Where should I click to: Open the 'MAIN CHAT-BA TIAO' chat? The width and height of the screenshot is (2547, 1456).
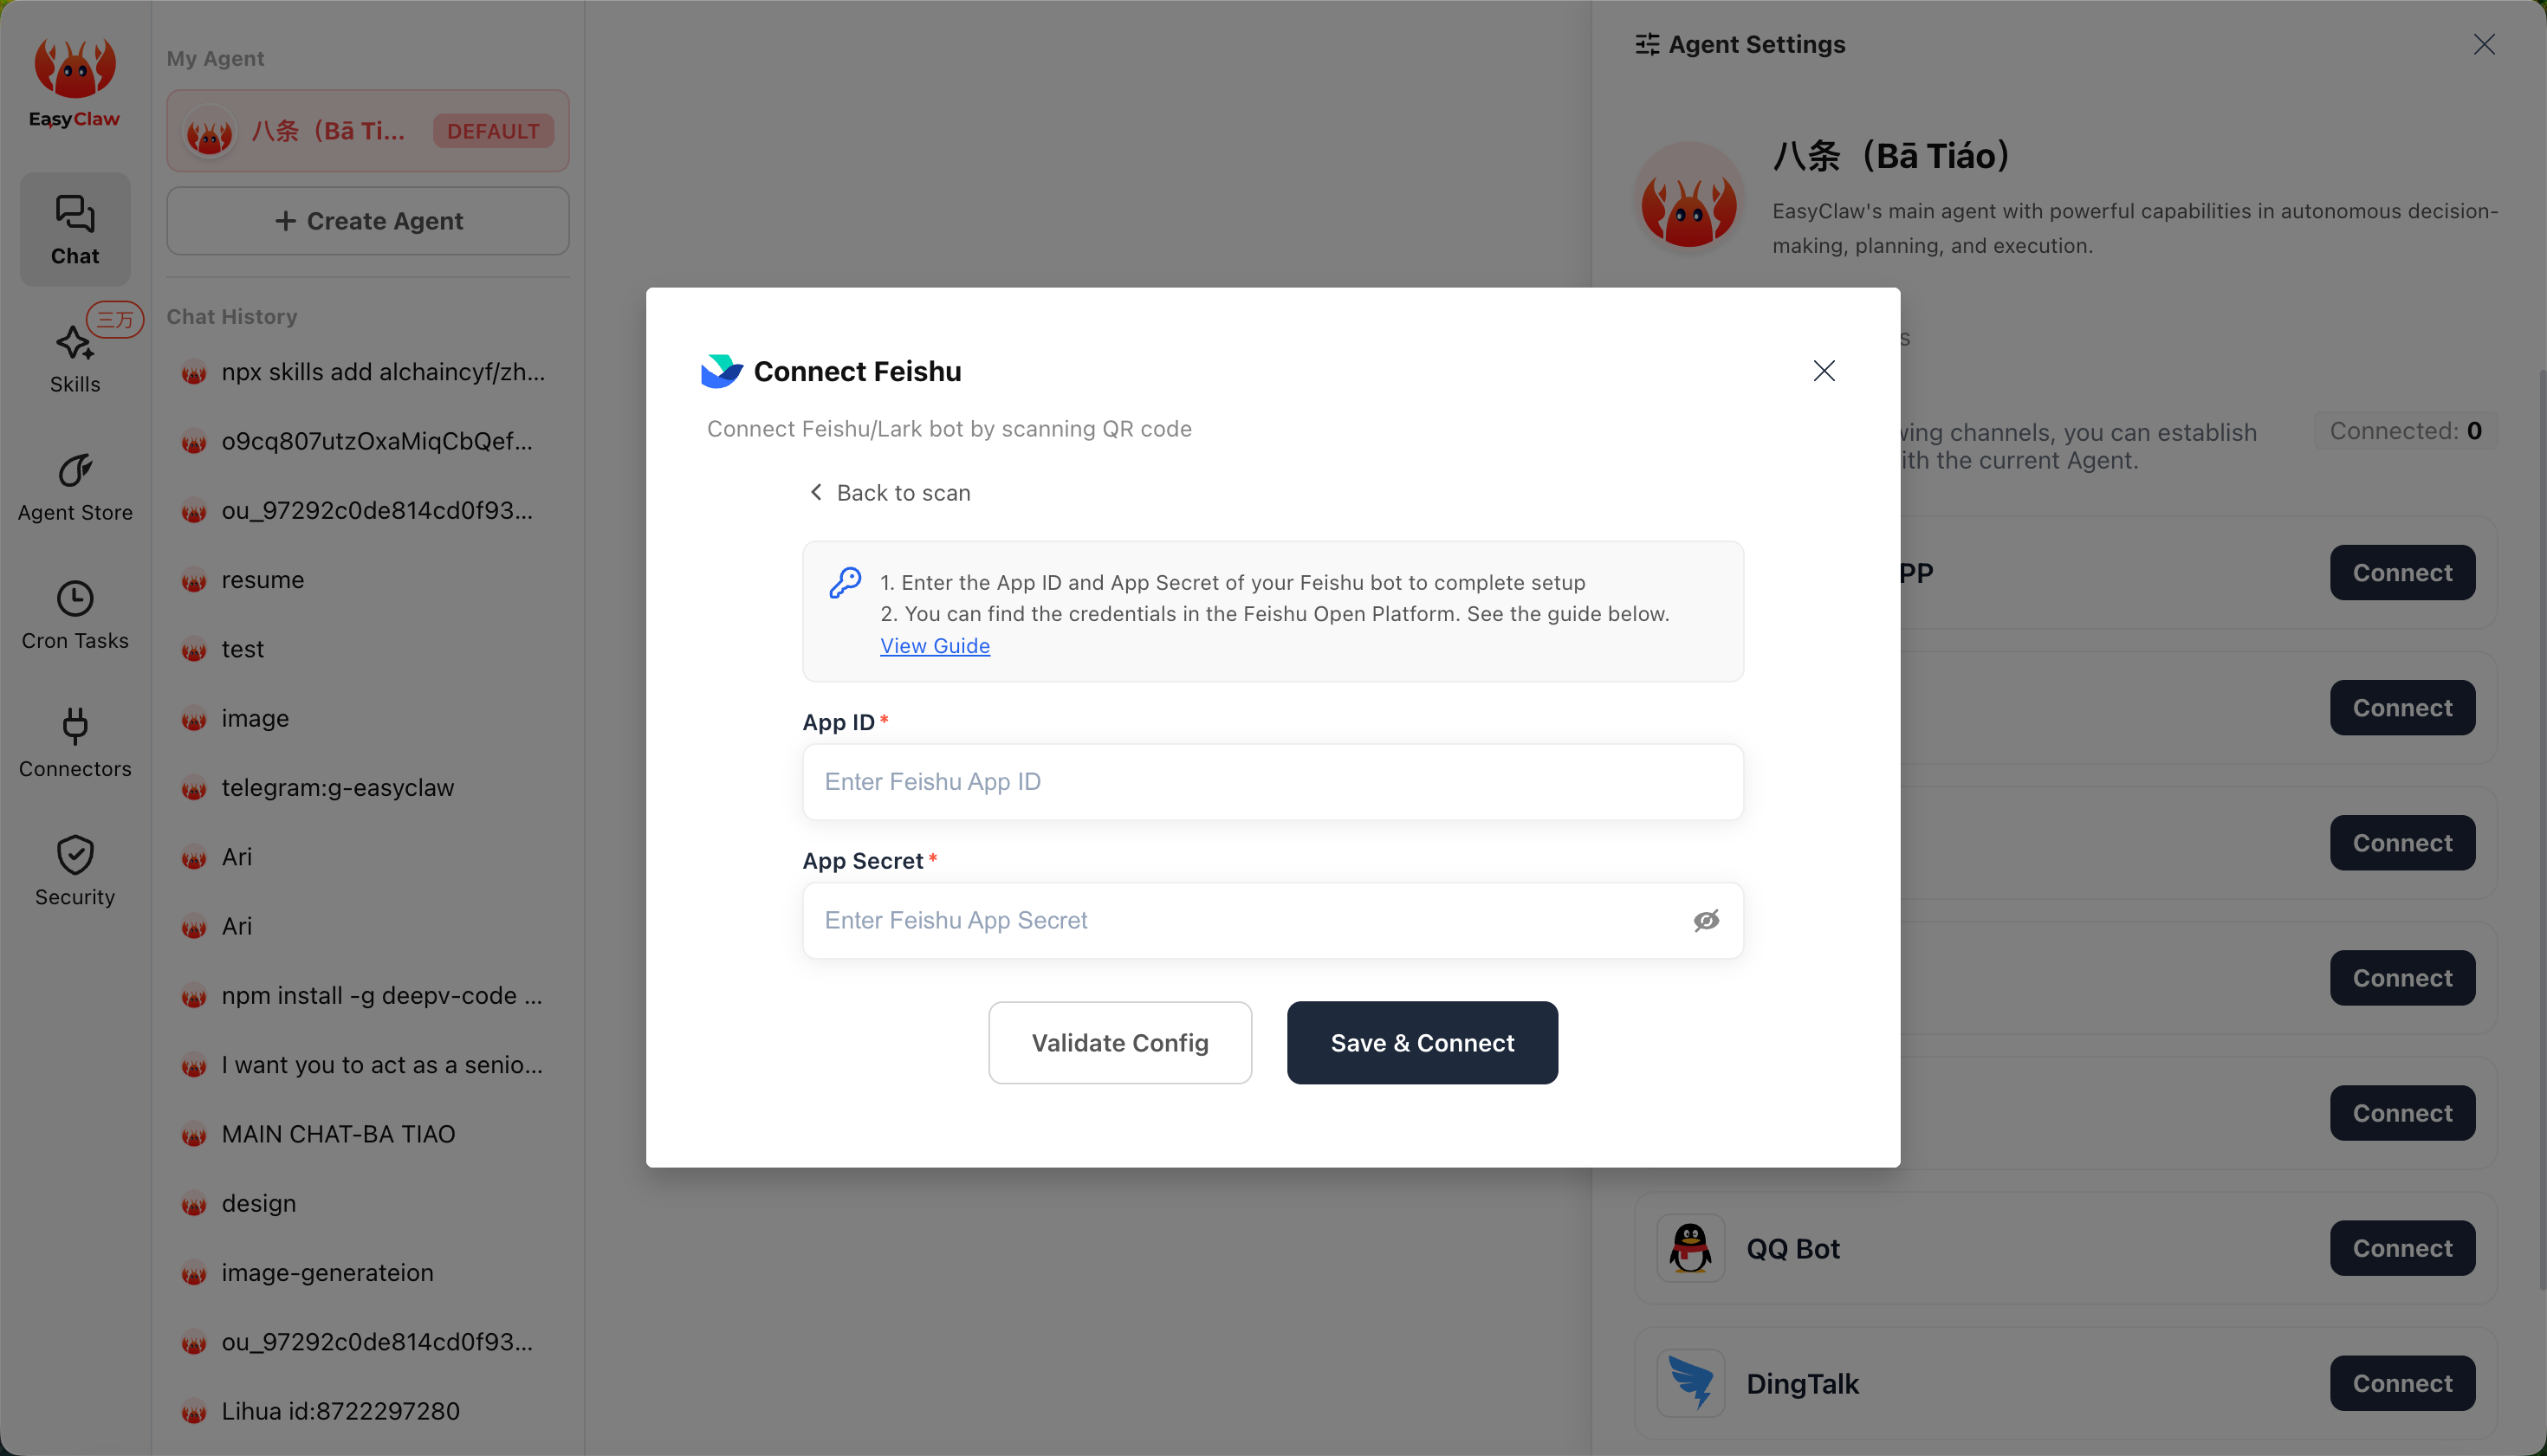(x=368, y=1134)
